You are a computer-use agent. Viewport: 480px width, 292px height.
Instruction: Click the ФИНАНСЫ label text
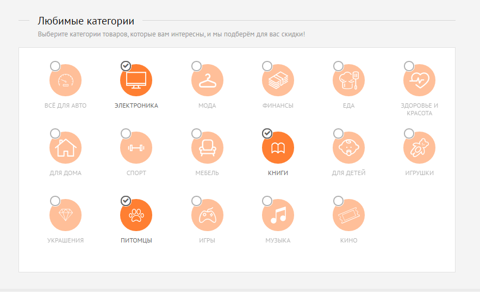pos(278,105)
